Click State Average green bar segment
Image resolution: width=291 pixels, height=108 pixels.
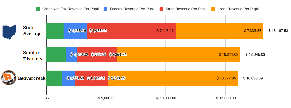[x=55, y=31]
